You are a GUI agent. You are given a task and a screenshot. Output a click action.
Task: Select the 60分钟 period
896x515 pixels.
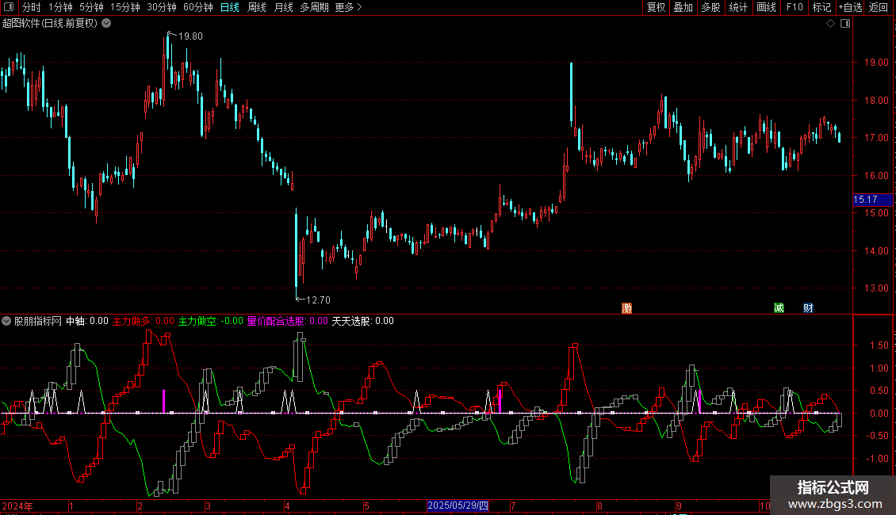point(197,7)
